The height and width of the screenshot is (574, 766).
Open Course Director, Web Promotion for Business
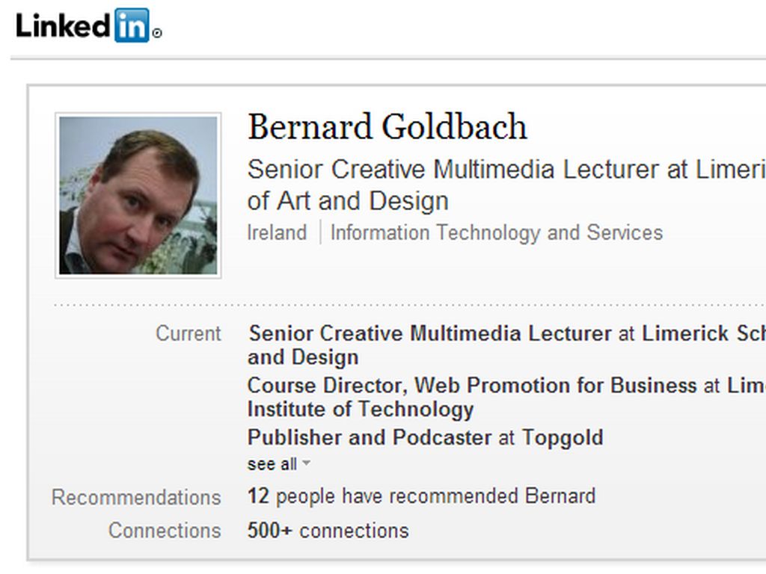point(472,386)
